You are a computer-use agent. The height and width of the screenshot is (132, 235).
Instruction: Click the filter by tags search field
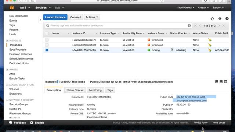tap(118, 26)
